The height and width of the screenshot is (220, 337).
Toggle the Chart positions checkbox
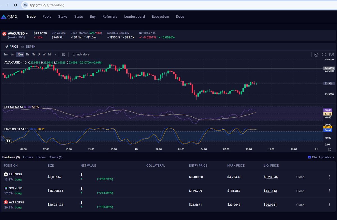[309, 157]
